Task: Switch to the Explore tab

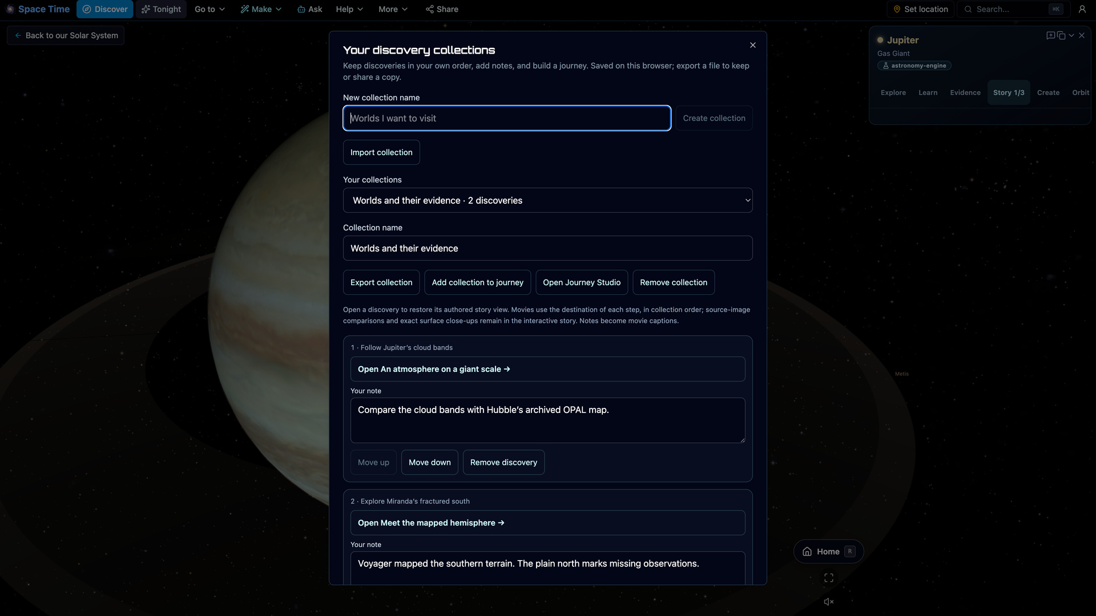Action: click(893, 92)
